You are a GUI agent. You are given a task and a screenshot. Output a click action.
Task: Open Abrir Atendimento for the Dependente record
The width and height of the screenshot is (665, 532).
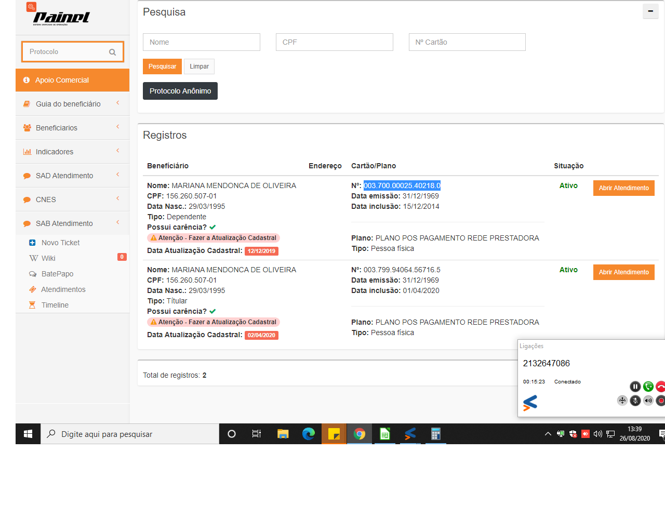coord(623,188)
